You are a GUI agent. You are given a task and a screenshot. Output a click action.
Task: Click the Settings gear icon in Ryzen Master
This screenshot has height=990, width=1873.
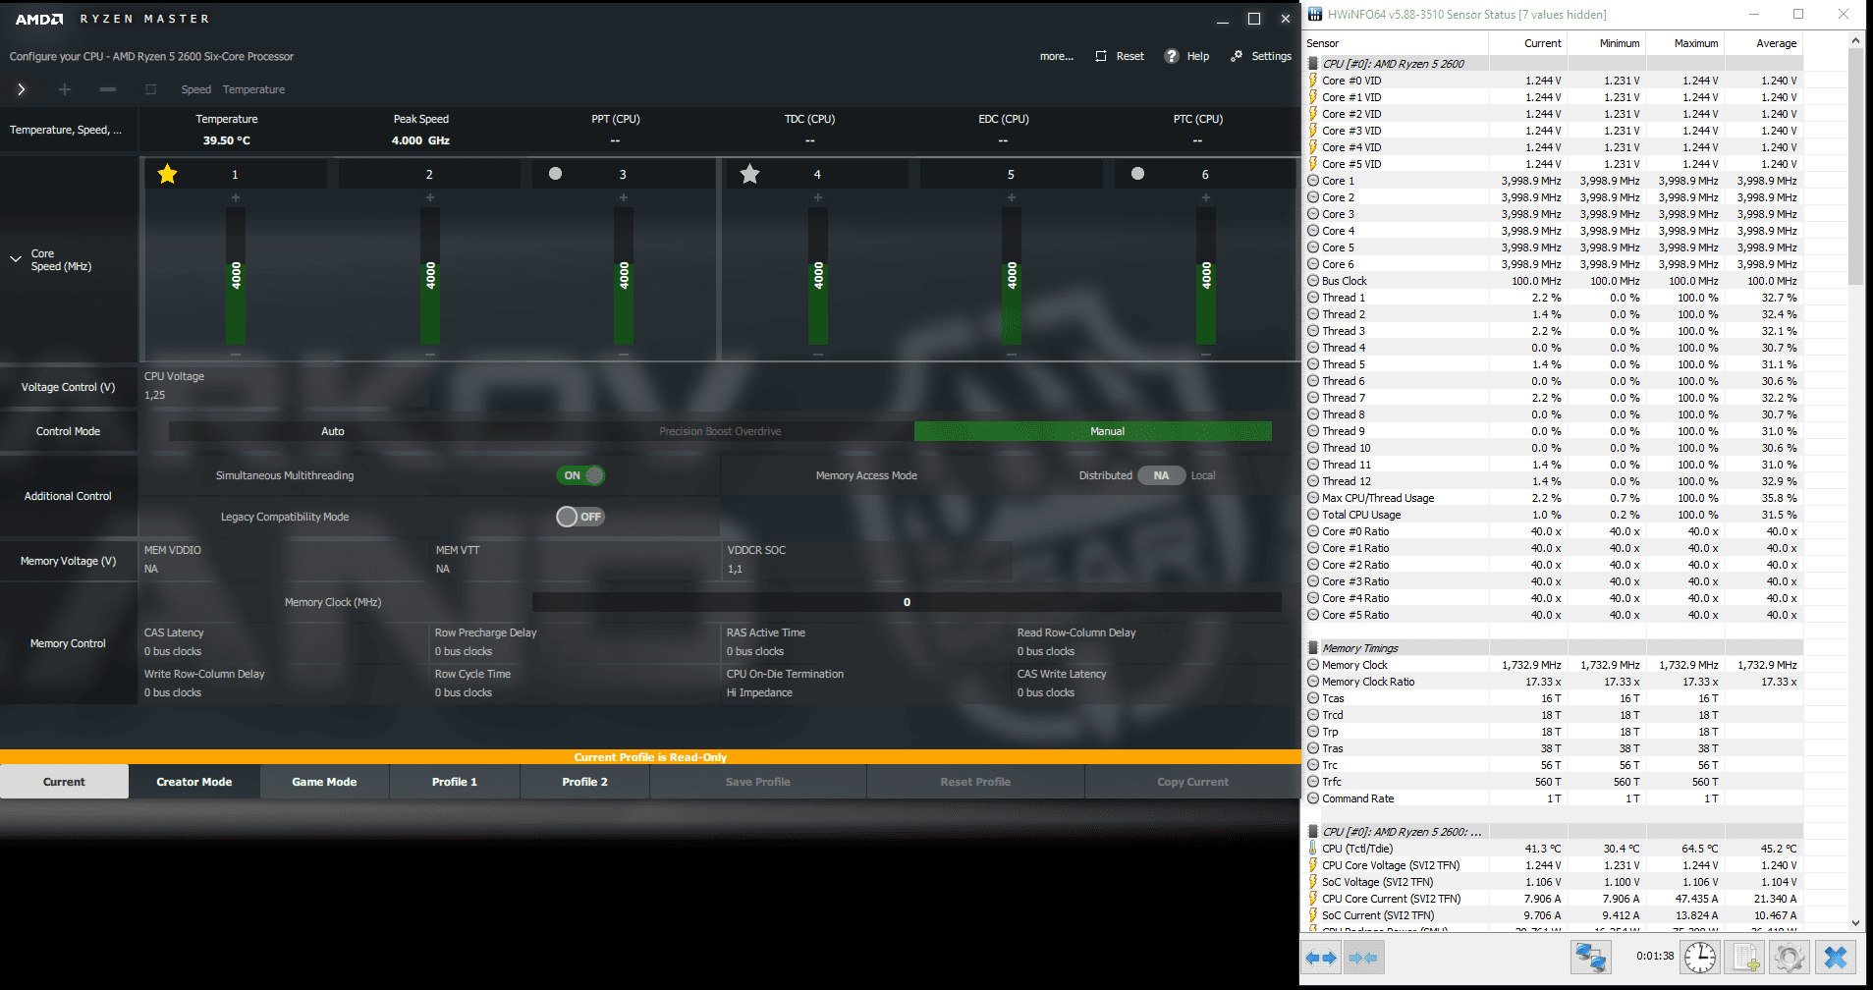pyautogui.click(x=1237, y=56)
